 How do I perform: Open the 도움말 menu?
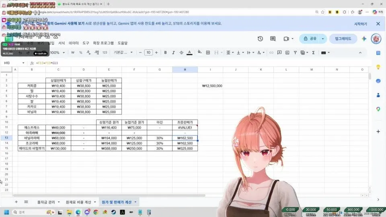(x=122, y=43)
